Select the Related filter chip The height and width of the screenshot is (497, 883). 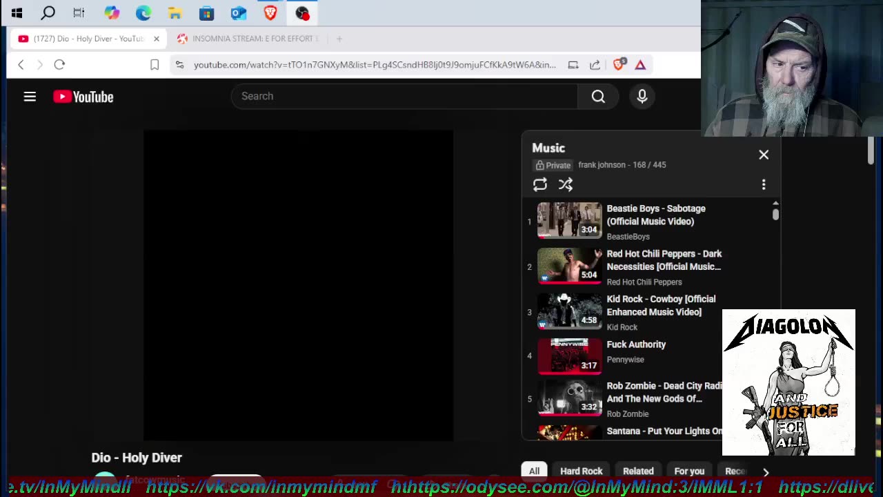(x=638, y=471)
